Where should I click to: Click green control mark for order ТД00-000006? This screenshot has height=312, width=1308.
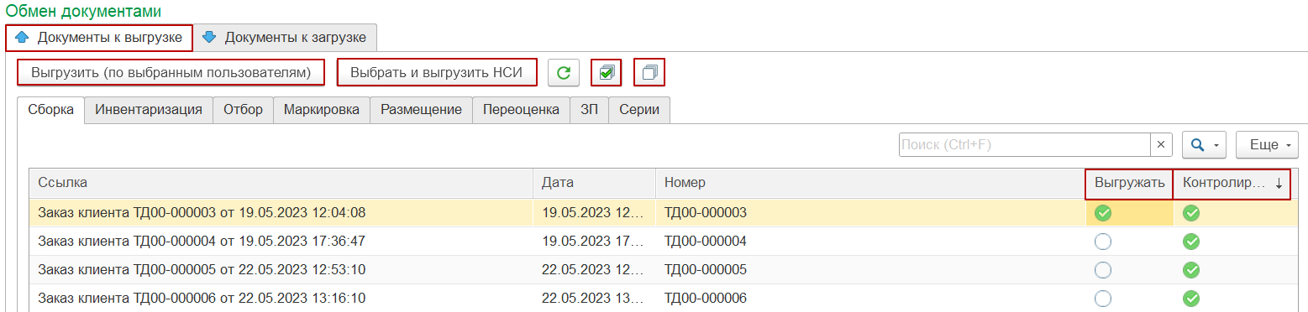(1191, 298)
